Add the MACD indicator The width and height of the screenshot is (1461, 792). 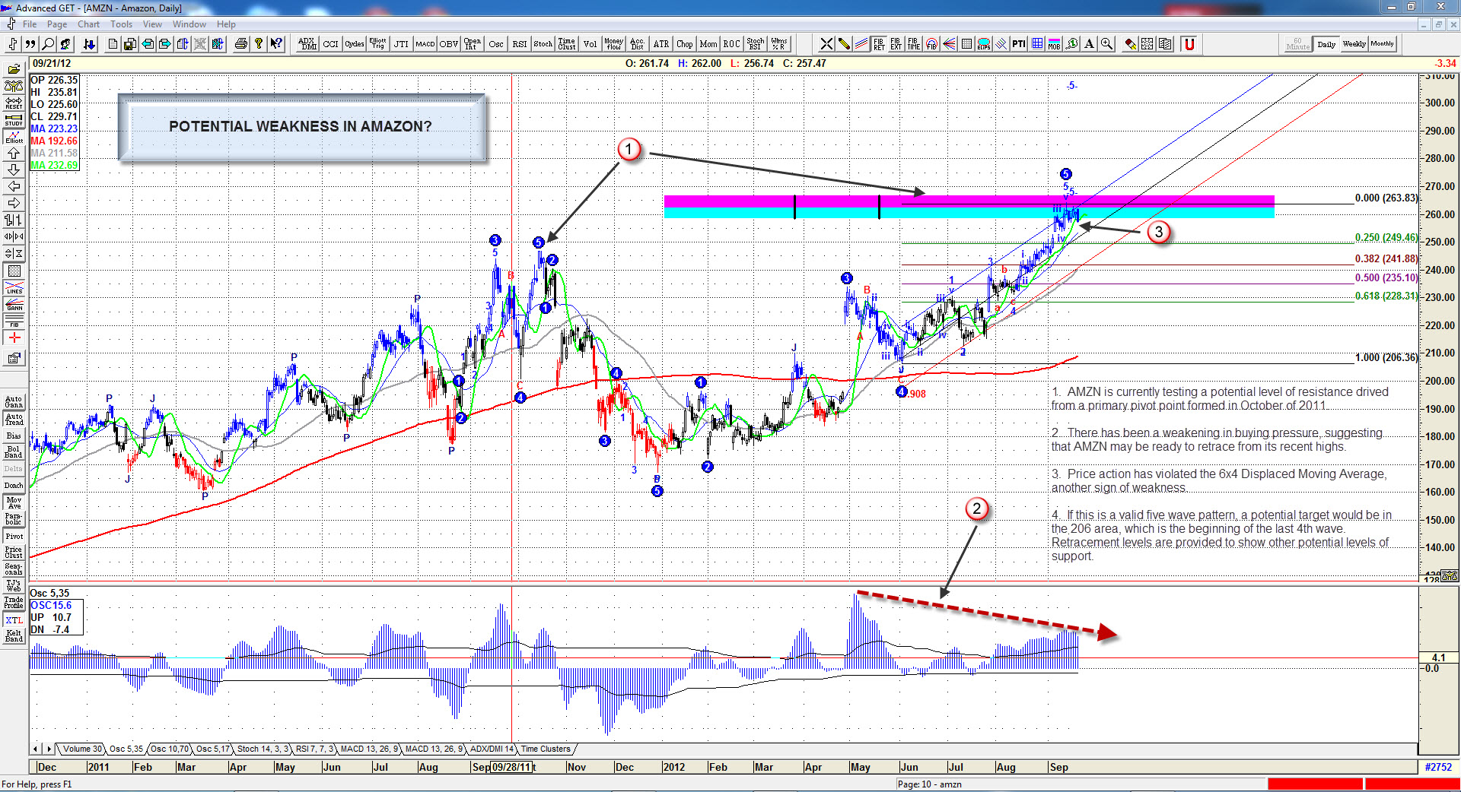(425, 44)
